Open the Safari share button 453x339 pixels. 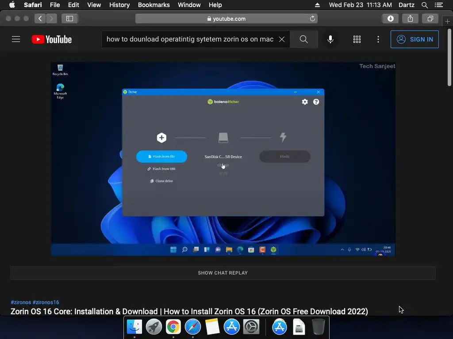click(410, 19)
